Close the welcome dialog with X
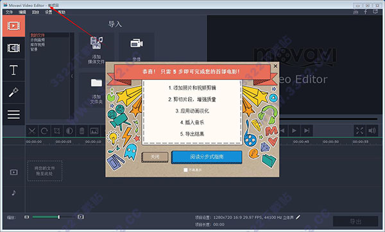 click(x=275, y=66)
